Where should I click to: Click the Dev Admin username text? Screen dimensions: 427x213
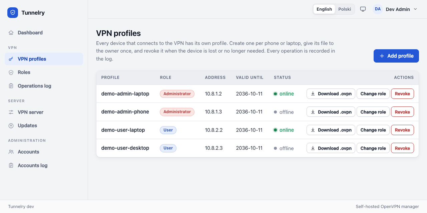pos(398,9)
